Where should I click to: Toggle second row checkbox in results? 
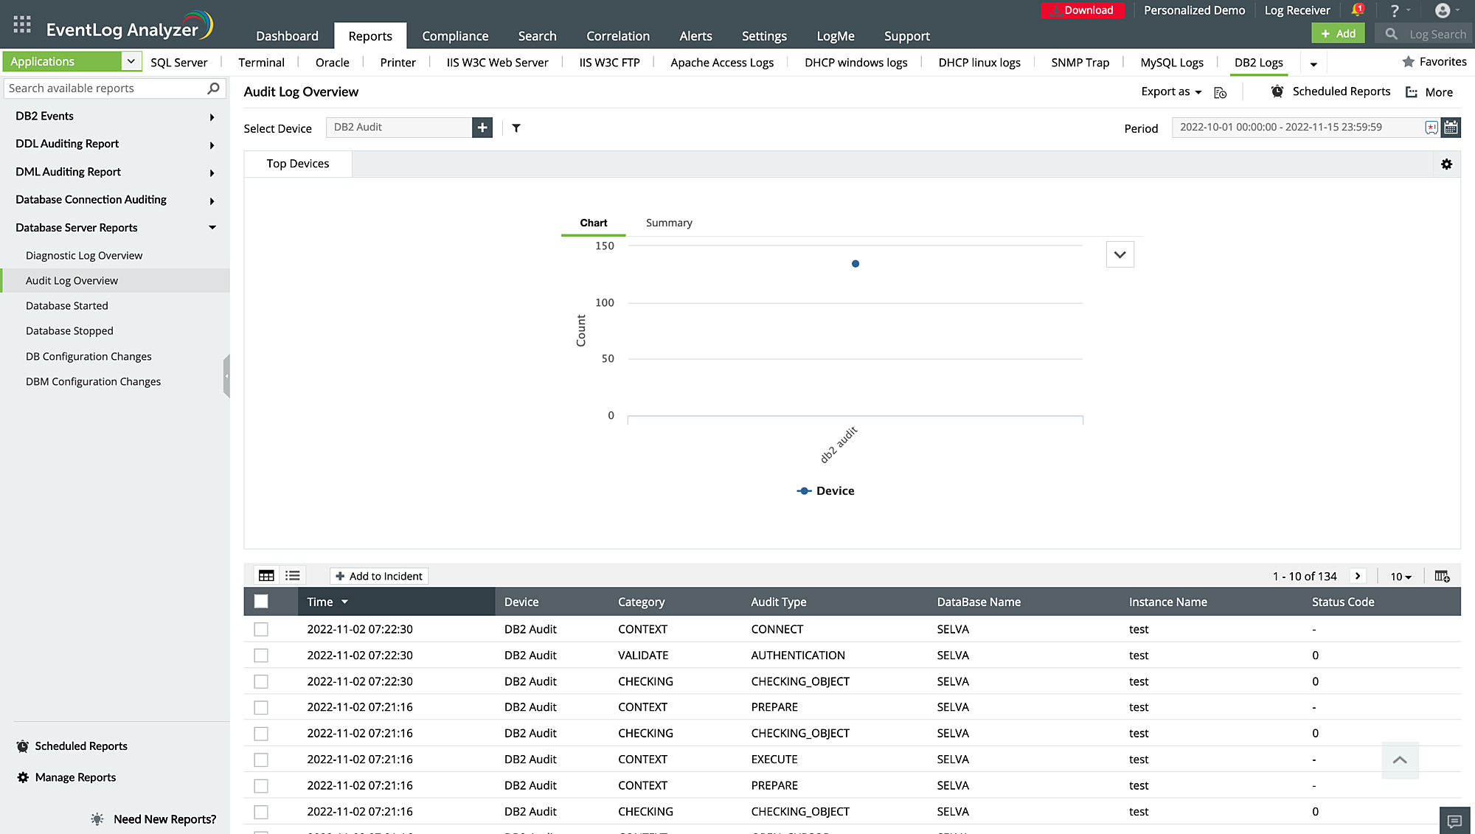[x=261, y=655]
